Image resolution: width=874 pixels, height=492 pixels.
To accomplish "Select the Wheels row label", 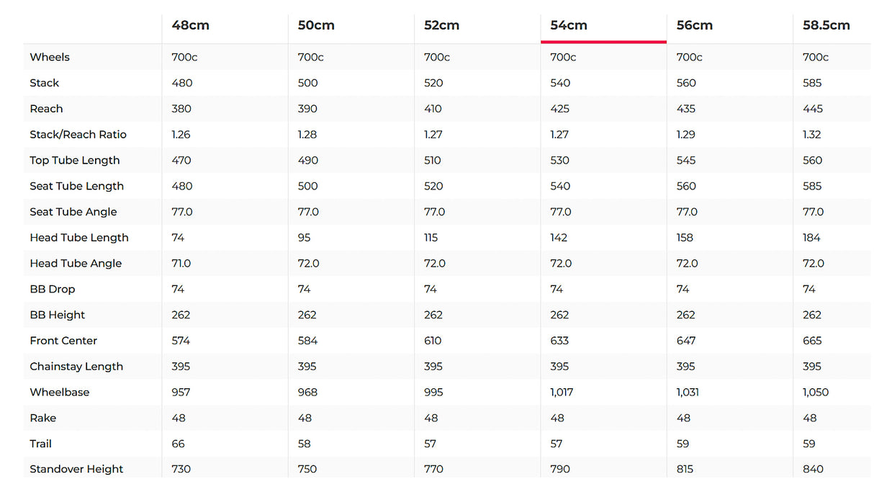I will [x=50, y=57].
